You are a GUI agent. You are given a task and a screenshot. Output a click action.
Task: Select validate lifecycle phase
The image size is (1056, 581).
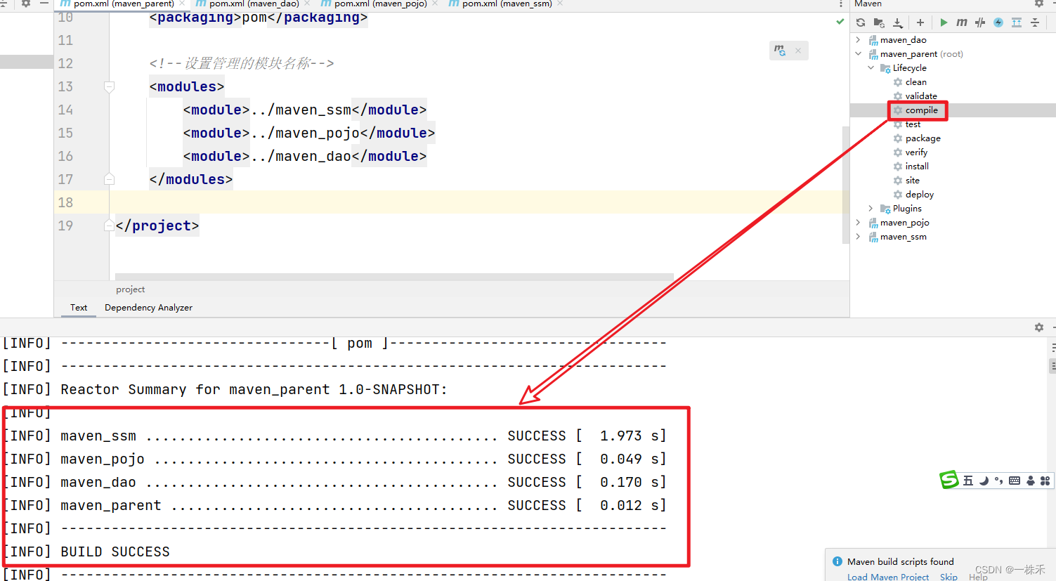pyautogui.click(x=920, y=96)
